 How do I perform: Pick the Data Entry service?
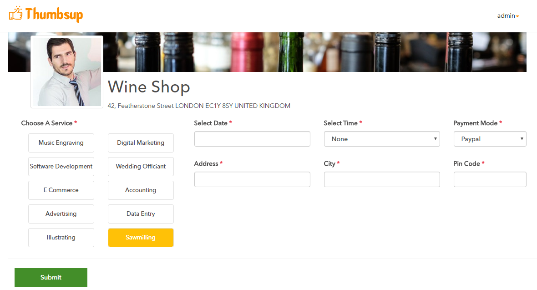[141, 214]
